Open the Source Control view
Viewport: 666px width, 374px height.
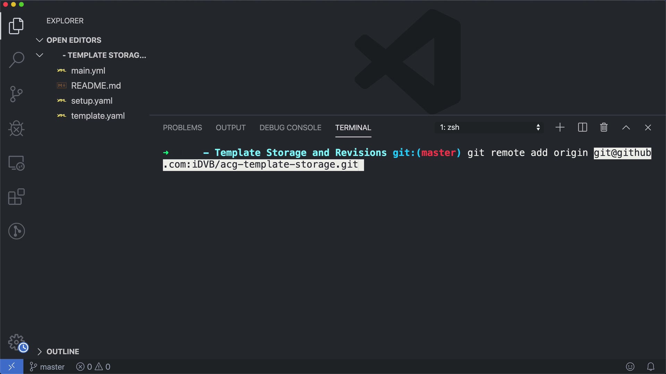click(16, 94)
